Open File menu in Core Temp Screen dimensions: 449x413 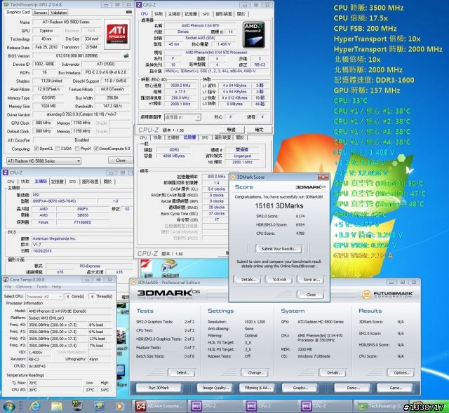8,287
